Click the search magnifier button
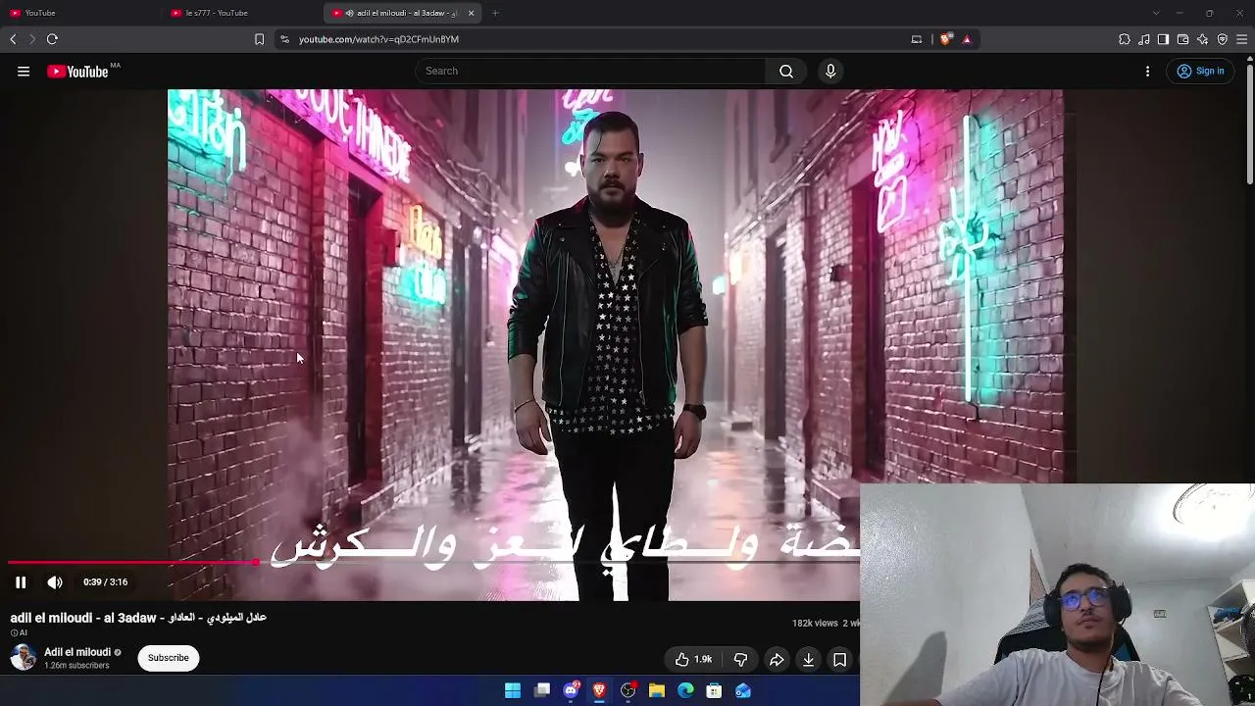Viewport: 1255px width, 706px height. [x=786, y=72]
